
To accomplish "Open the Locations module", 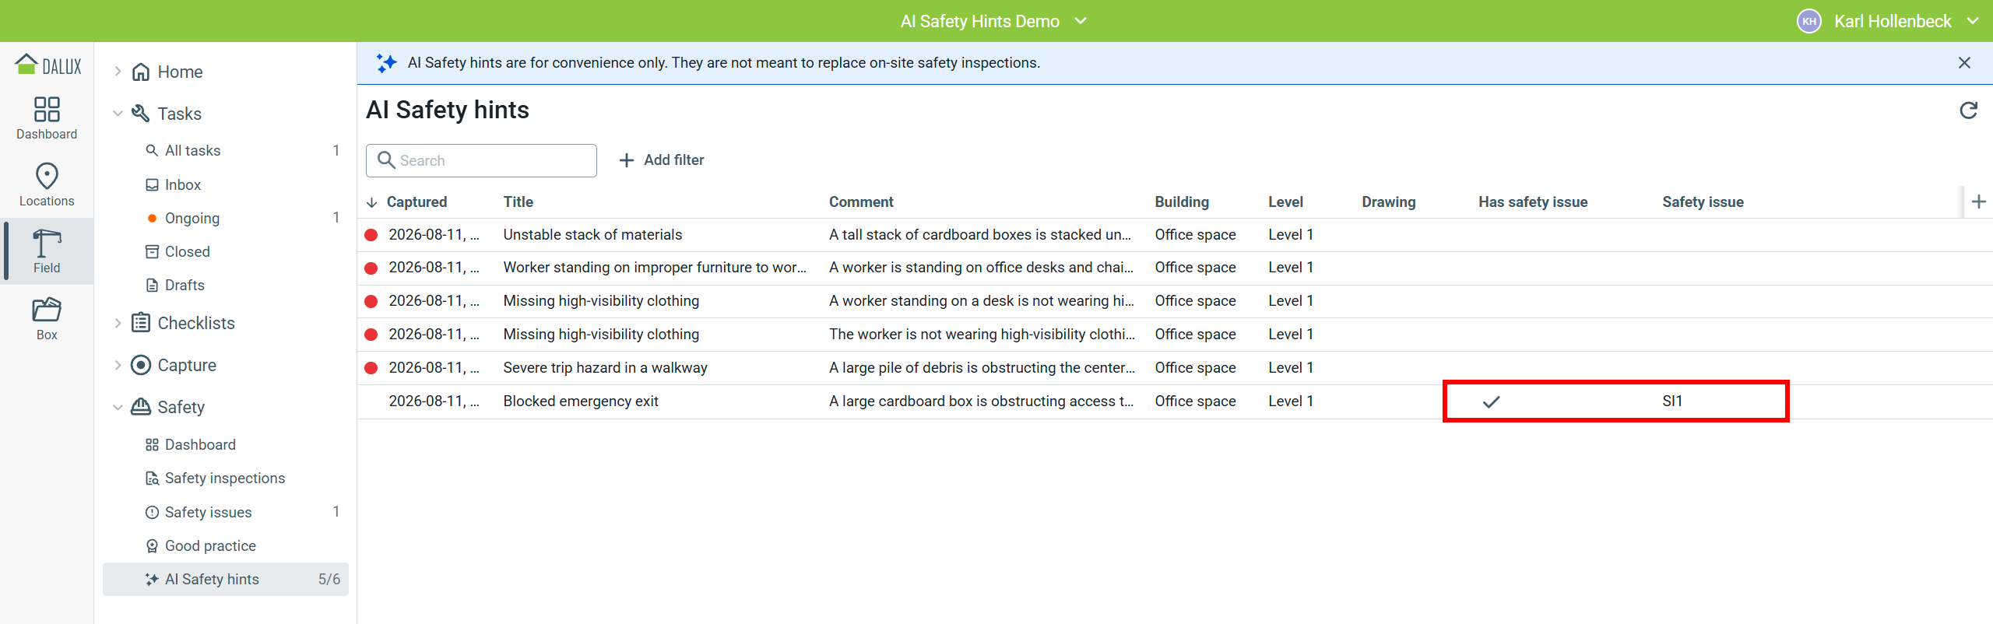I will click(x=47, y=185).
